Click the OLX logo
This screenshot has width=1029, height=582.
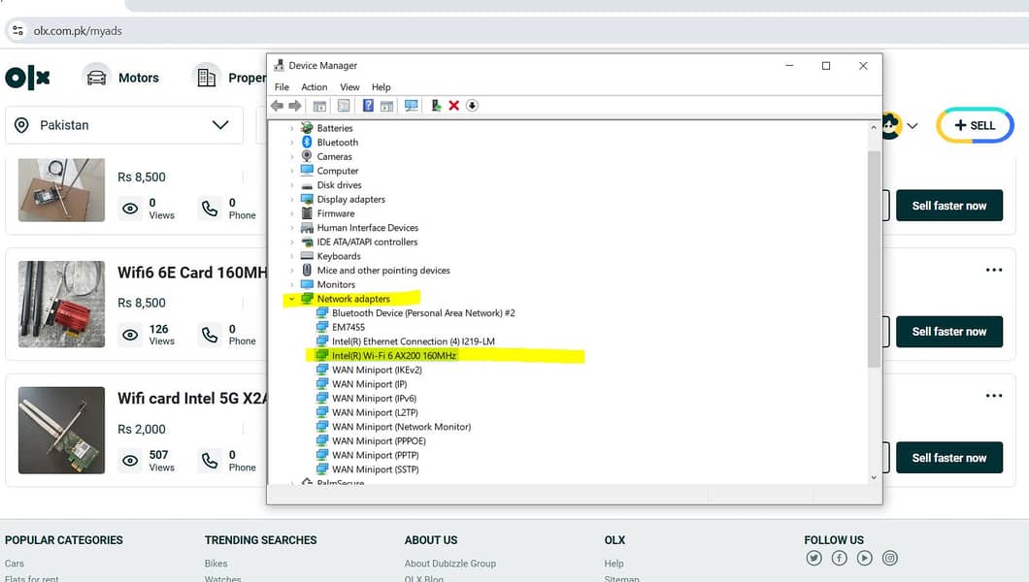point(27,78)
